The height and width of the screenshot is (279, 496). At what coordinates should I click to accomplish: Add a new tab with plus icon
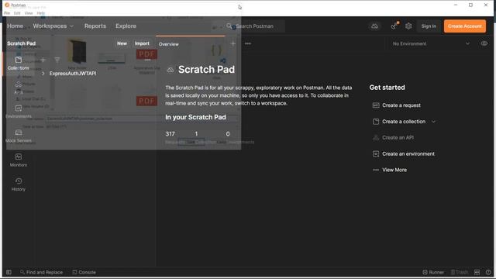click(232, 43)
